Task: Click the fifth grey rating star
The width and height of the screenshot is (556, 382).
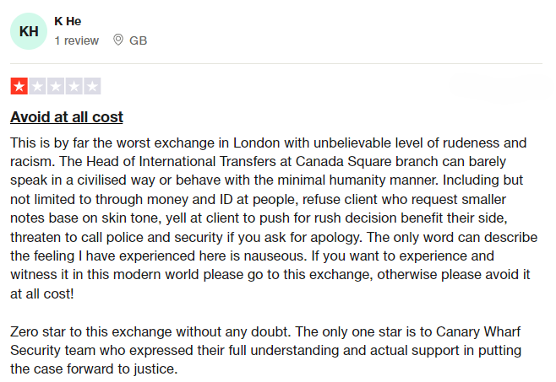Action: coord(92,86)
